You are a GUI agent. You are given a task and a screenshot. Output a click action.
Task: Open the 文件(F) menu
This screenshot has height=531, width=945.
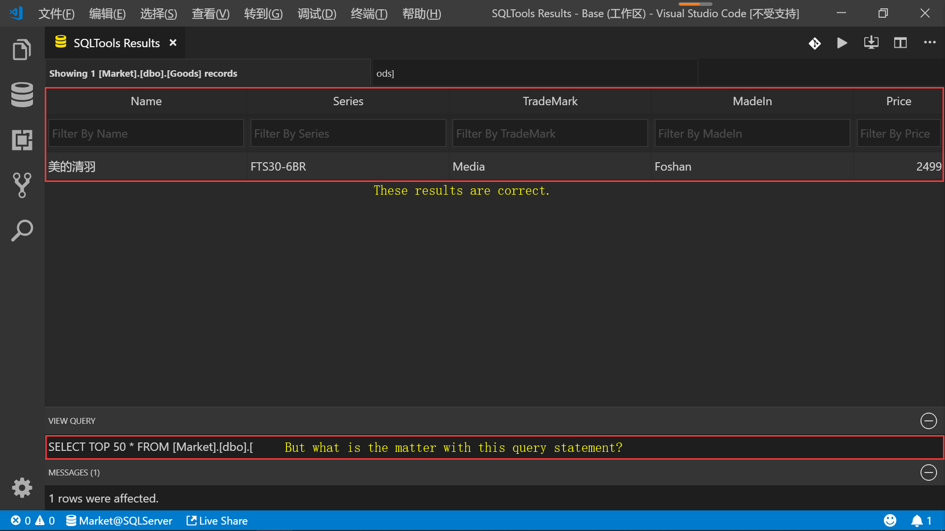(57, 13)
